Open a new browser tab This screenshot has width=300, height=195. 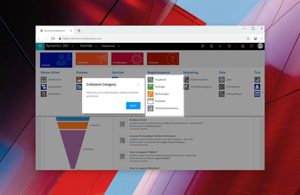pos(79,31)
